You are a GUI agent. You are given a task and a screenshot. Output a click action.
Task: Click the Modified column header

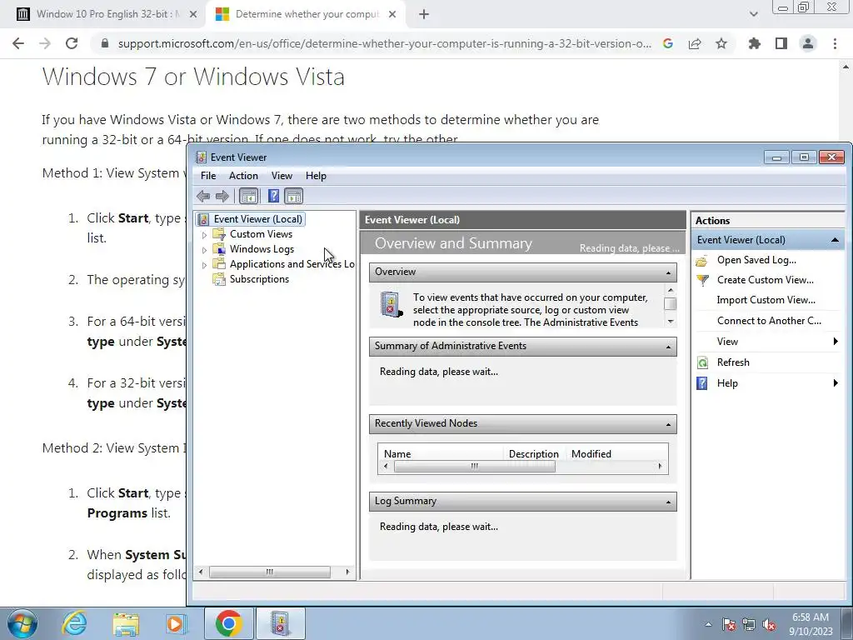click(x=591, y=453)
